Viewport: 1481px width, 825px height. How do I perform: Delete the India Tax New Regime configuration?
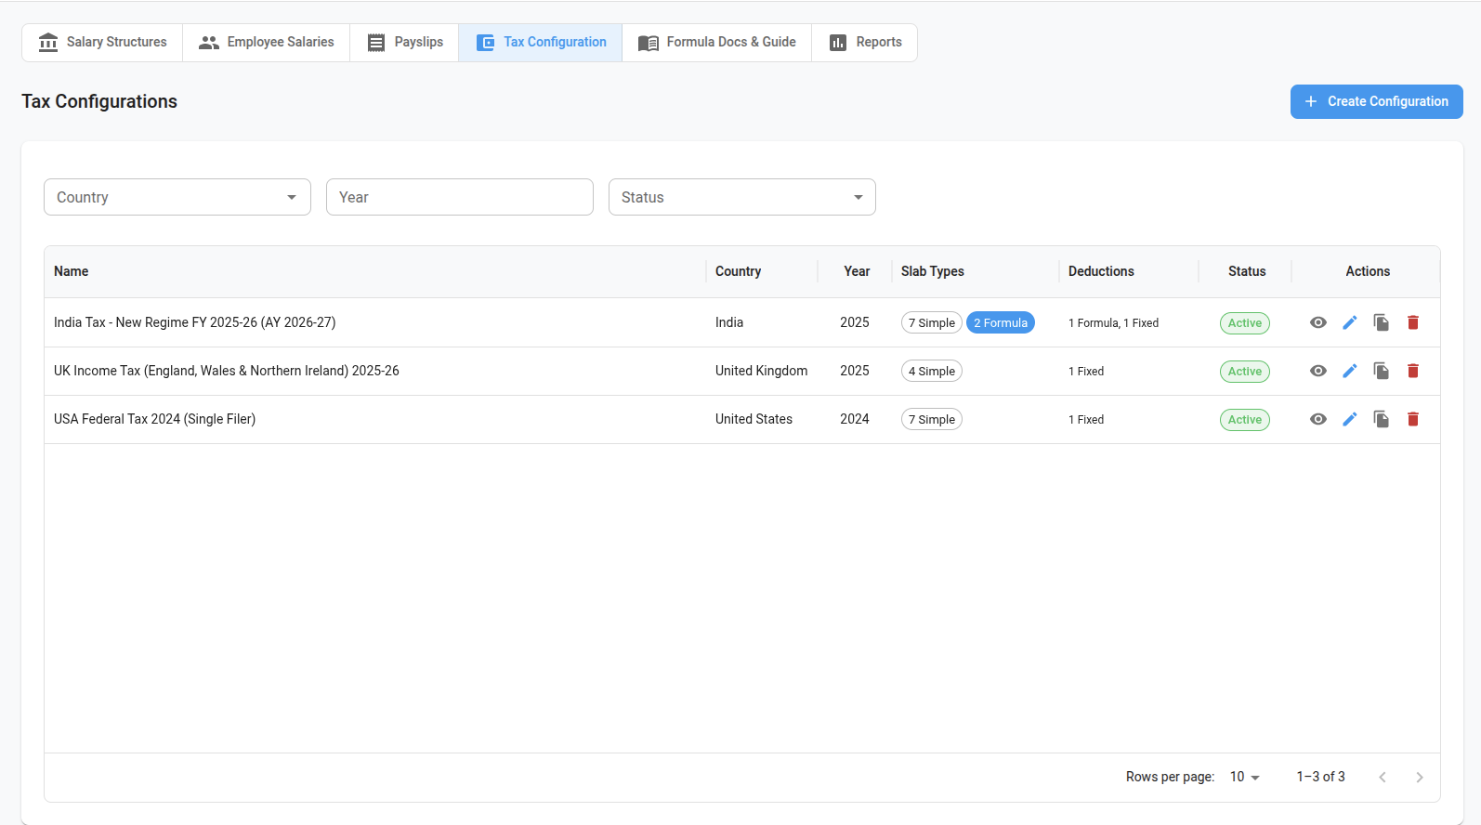[x=1413, y=322]
